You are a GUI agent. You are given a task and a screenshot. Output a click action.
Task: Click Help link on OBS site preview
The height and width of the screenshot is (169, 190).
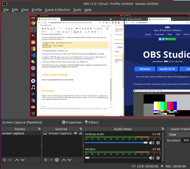pos(178,34)
